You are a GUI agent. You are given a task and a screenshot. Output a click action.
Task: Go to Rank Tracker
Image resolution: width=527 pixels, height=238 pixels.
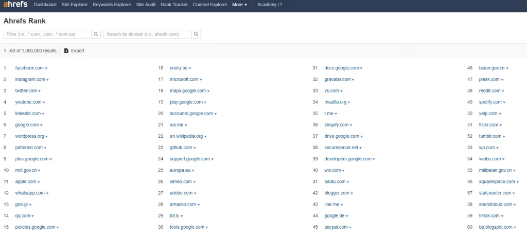(174, 5)
